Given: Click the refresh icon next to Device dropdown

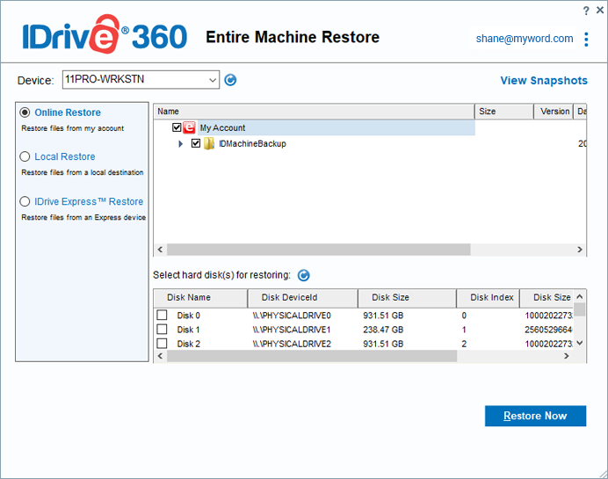Looking at the screenshot, I should click(x=230, y=80).
